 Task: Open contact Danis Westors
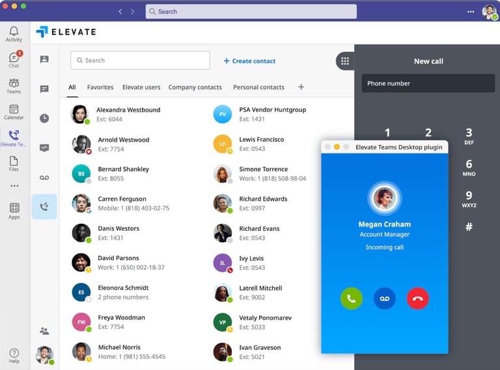coord(105,233)
